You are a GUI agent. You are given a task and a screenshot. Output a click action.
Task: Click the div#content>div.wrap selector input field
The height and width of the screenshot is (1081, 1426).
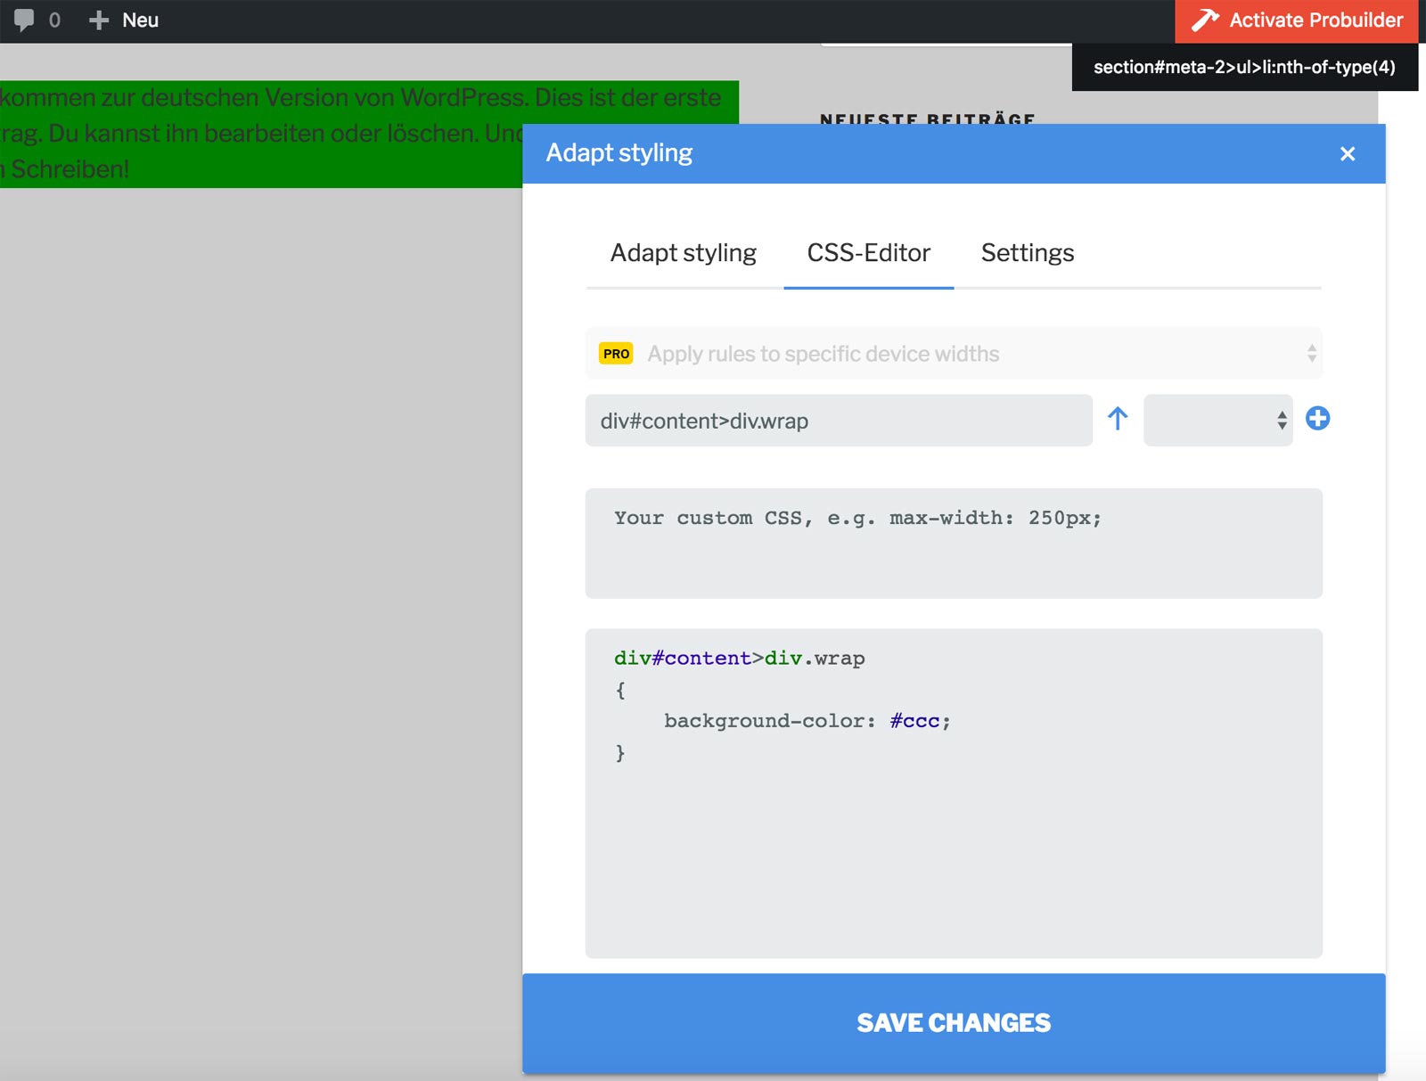(x=839, y=421)
